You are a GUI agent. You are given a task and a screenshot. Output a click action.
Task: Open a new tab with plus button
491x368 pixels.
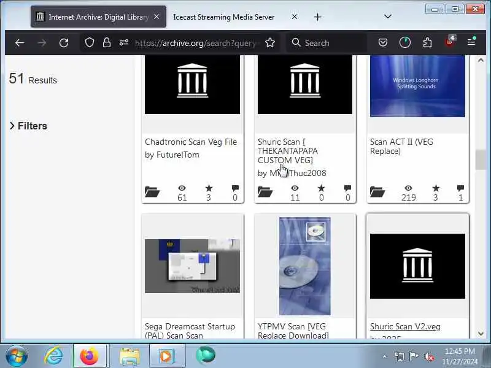pyautogui.click(x=317, y=17)
